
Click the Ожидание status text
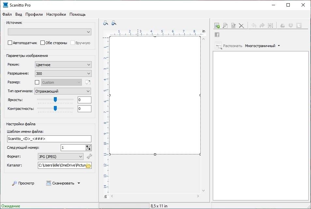coord(11,206)
